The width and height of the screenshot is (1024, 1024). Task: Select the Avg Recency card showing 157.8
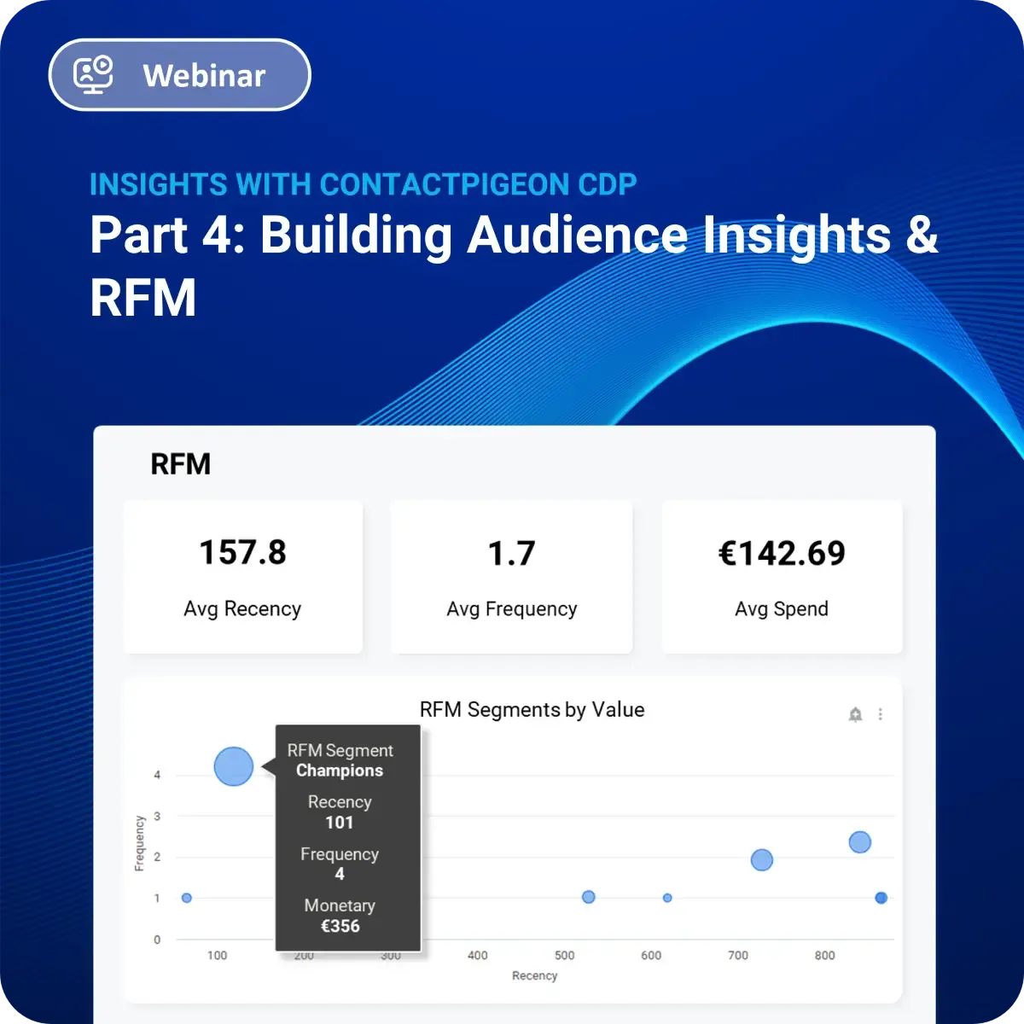pyautogui.click(x=243, y=578)
